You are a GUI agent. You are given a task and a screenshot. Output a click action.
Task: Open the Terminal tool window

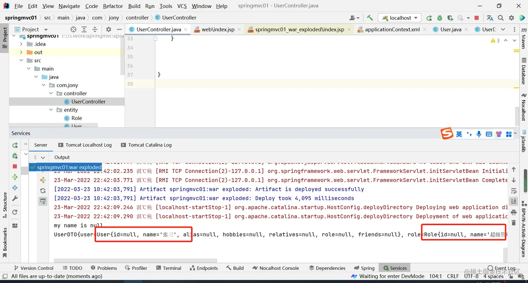169,268
